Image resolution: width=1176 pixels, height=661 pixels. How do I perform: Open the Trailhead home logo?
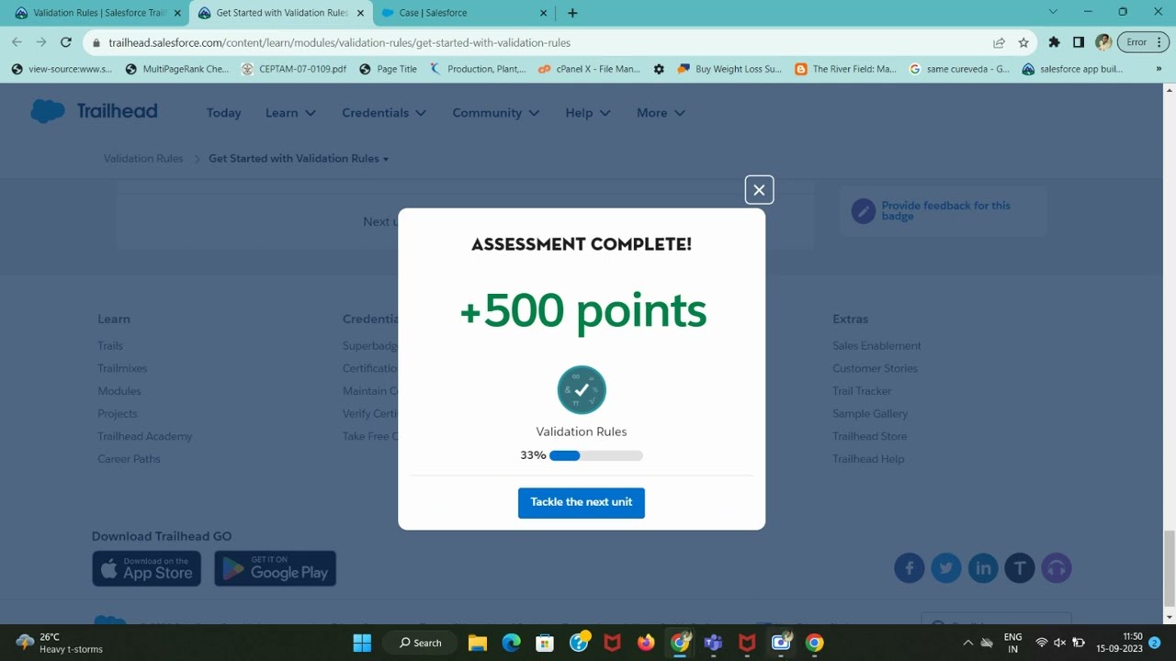point(94,111)
